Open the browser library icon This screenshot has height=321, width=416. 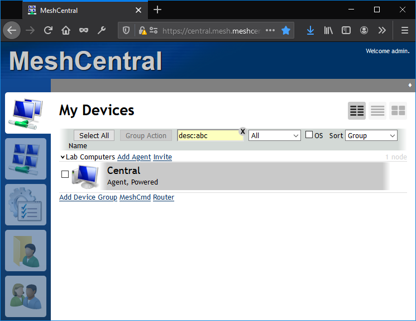328,30
